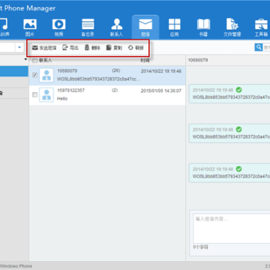
Task: Select the number 10690079 in conversation list
Action: click(x=67, y=71)
